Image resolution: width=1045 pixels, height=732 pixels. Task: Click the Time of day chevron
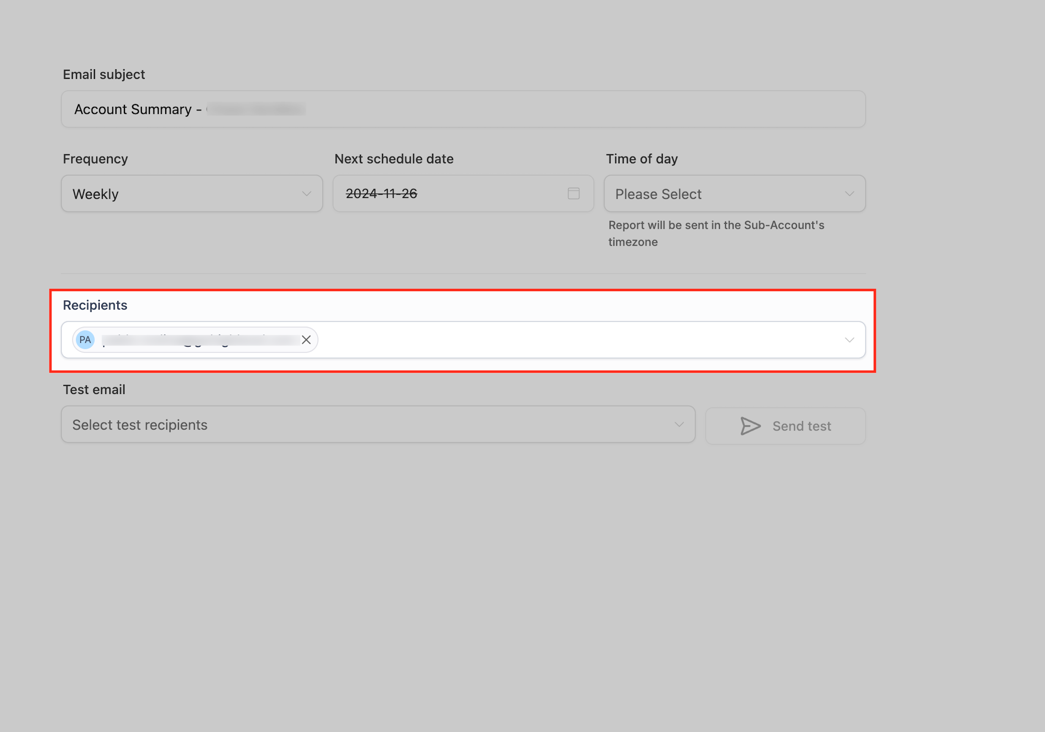(849, 194)
